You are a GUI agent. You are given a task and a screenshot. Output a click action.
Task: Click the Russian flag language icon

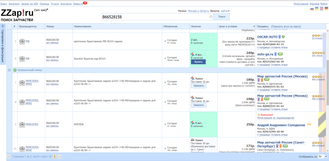312,9
